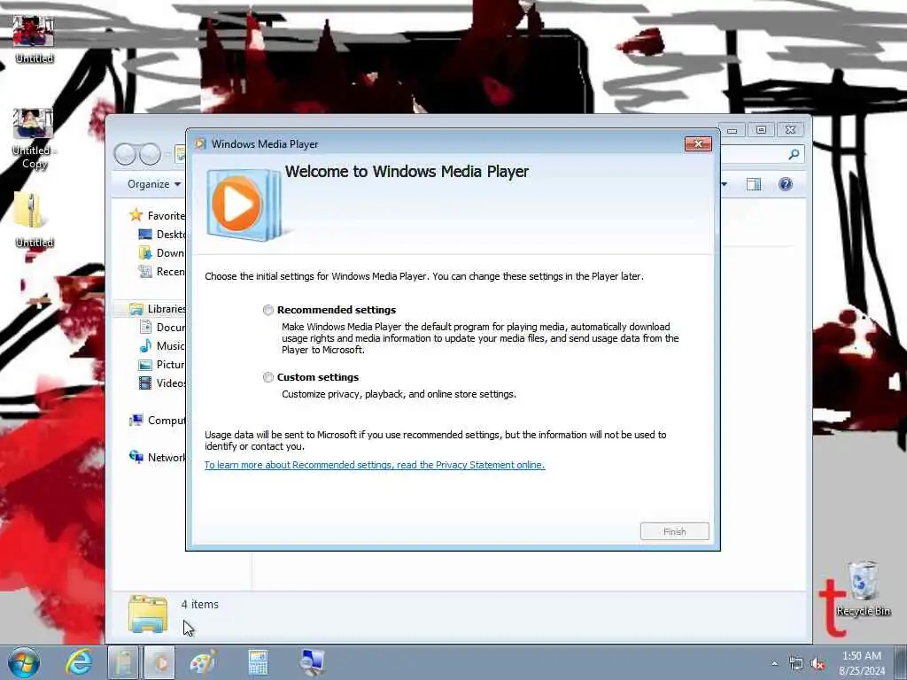
Task: Click the Explorer Forward button
Action: pyautogui.click(x=150, y=154)
